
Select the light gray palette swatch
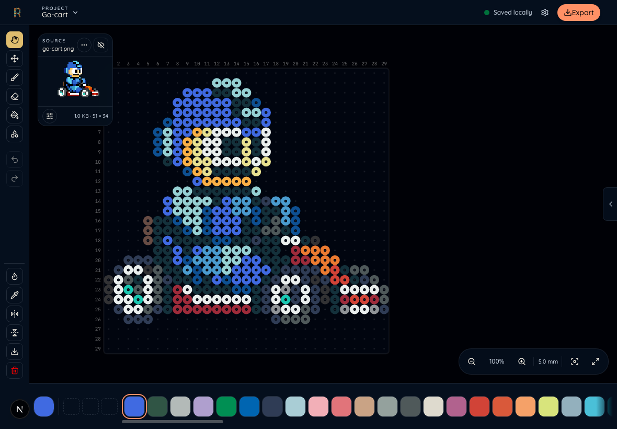point(180,407)
